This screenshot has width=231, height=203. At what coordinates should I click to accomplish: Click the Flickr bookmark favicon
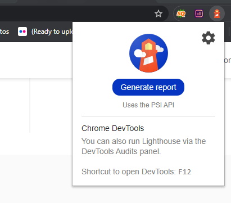click(x=22, y=31)
